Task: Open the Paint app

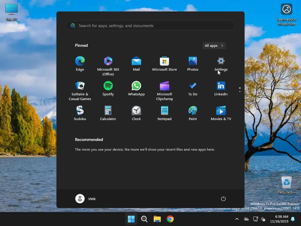Action: [x=193, y=113]
